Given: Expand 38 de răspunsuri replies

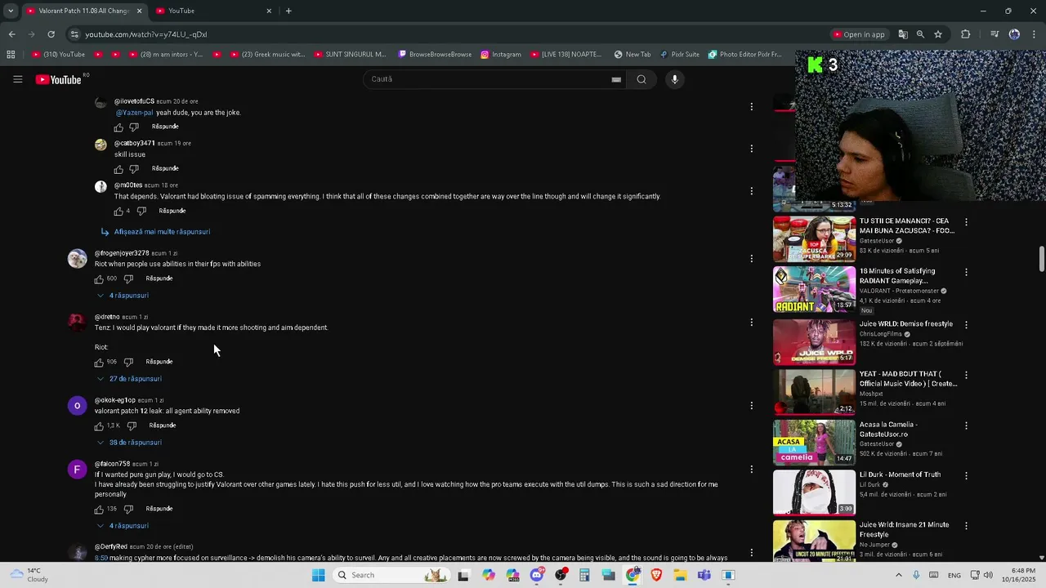Looking at the screenshot, I should pos(129,443).
